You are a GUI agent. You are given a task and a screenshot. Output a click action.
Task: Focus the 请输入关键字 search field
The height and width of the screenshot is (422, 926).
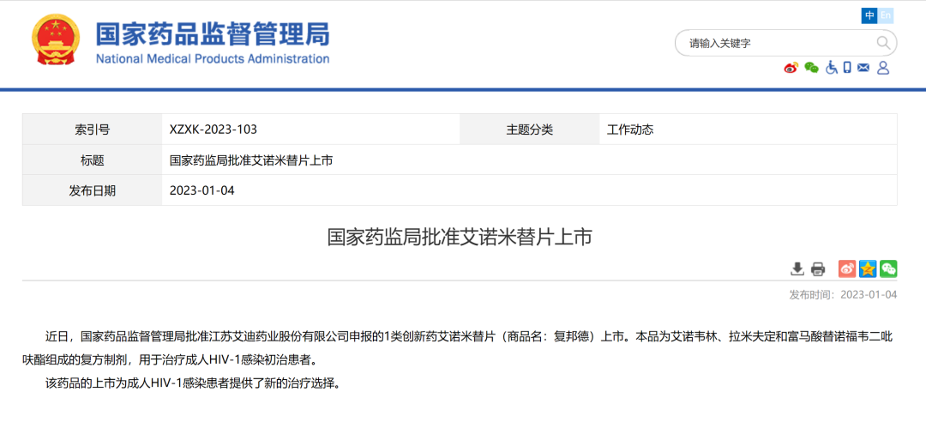tap(776, 43)
